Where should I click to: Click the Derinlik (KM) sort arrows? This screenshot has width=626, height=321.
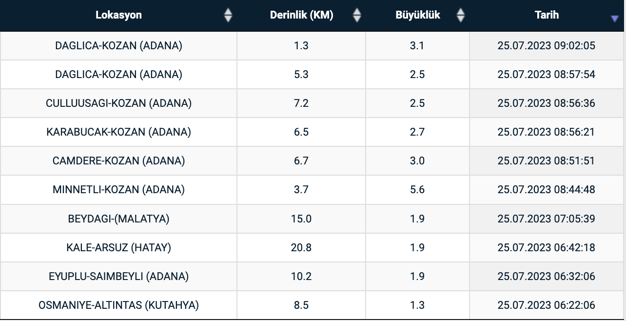pos(357,15)
